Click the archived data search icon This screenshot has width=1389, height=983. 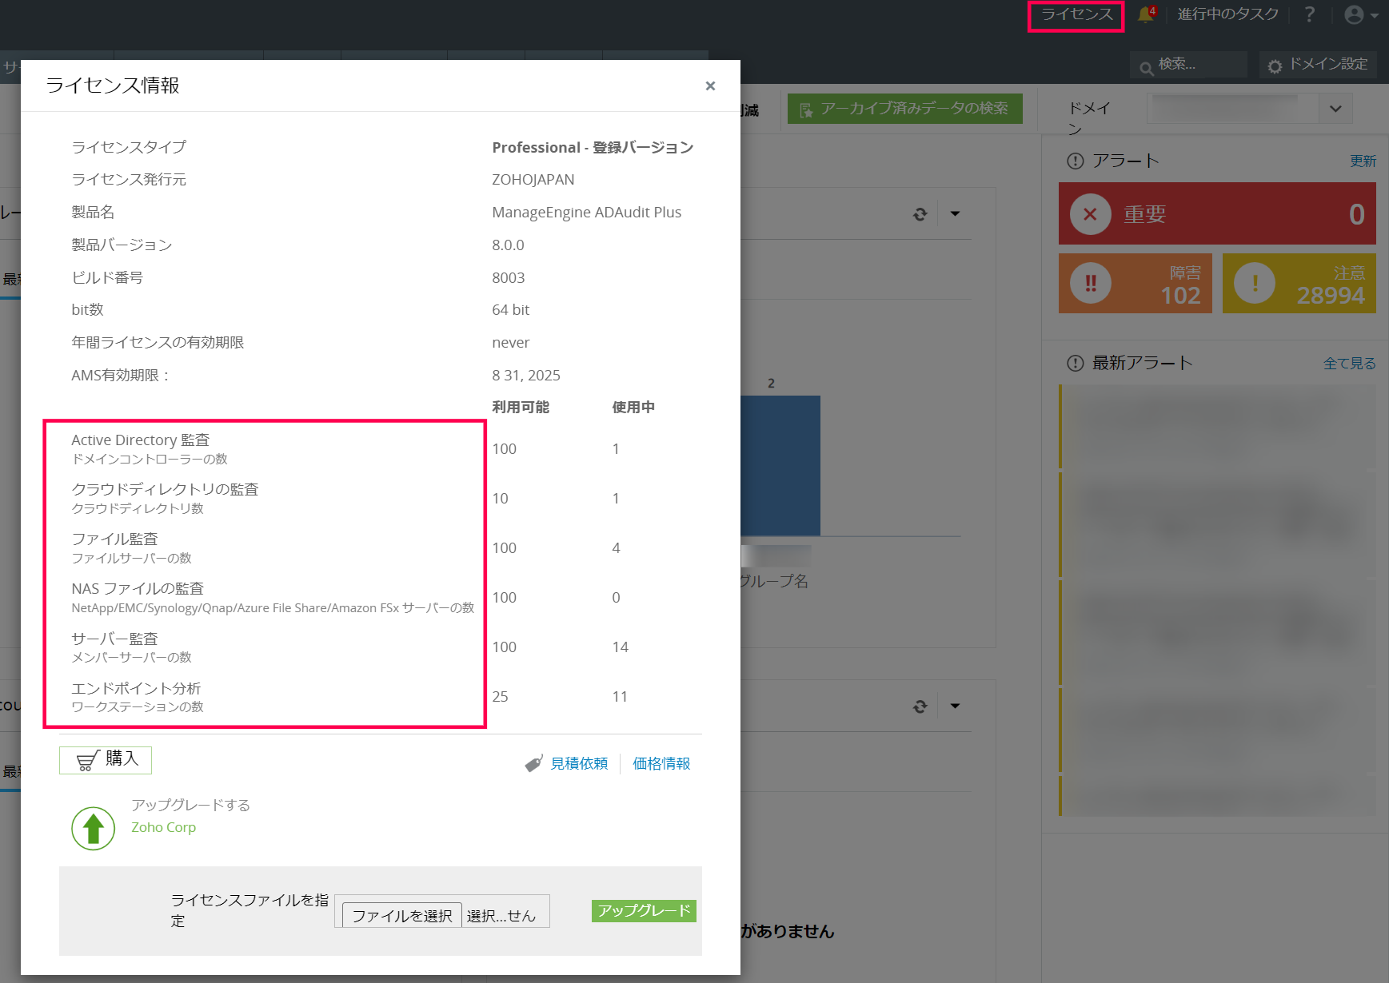click(x=806, y=110)
